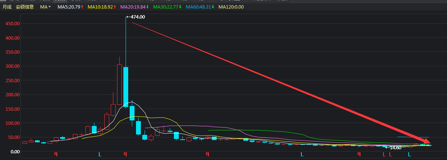Click the red q marker under the 474.00 candle
Image resolution: width=447 pixels, height=160 pixels.
click(126, 154)
